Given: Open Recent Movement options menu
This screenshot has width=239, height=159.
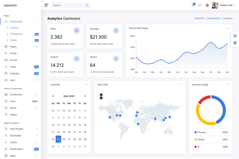Looking at the screenshot, I should 228,29.
